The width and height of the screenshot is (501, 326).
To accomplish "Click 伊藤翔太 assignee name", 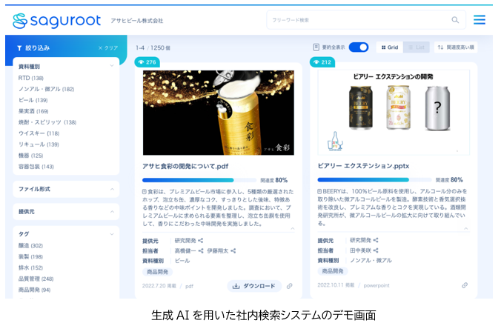I will [x=218, y=250].
